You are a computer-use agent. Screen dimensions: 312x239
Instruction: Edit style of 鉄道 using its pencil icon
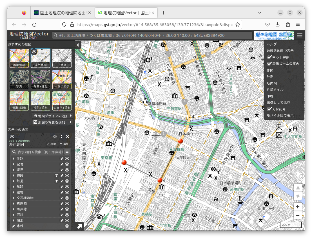pos(62,181)
